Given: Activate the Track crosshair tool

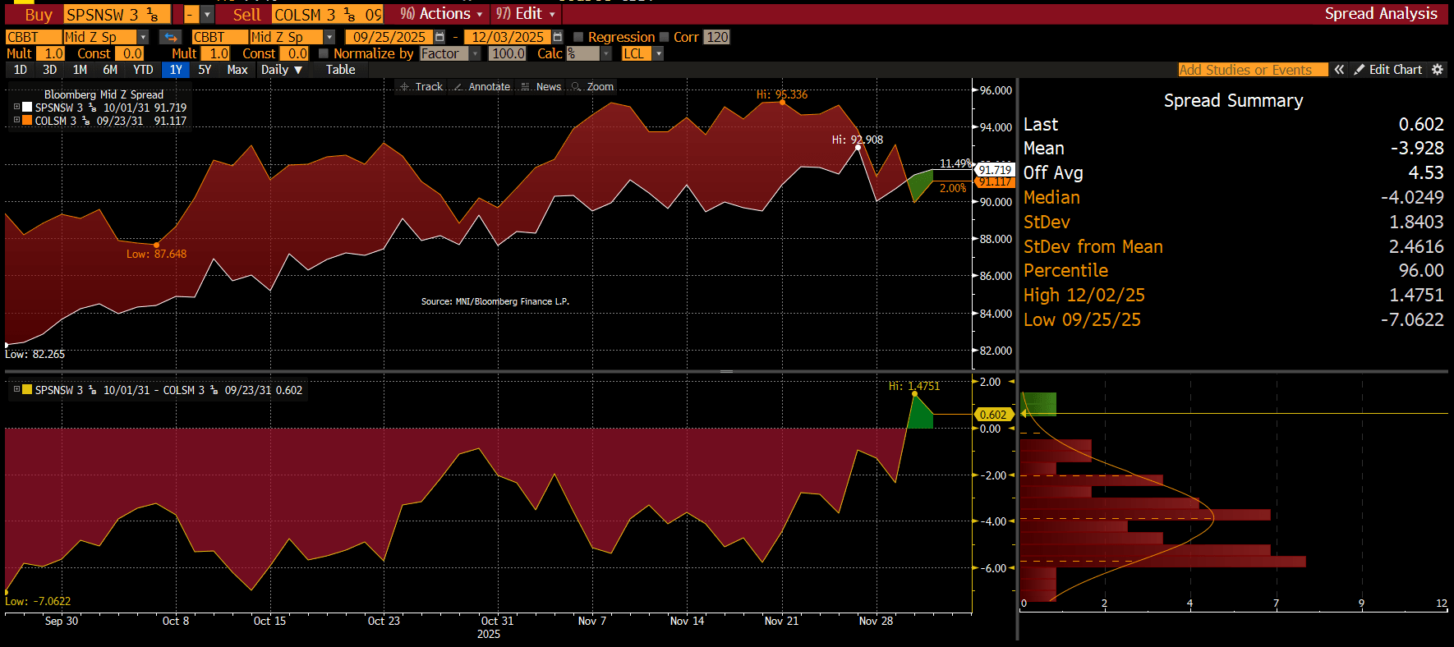Looking at the screenshot, I should [421, 86].
